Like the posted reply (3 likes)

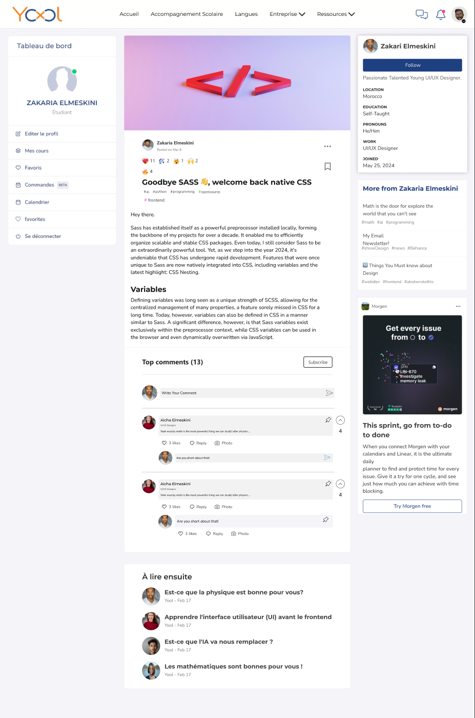[188, 534]
